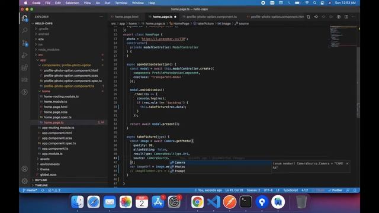
Task: Click the takePicture breadcrumb
Action: (203, 24)
